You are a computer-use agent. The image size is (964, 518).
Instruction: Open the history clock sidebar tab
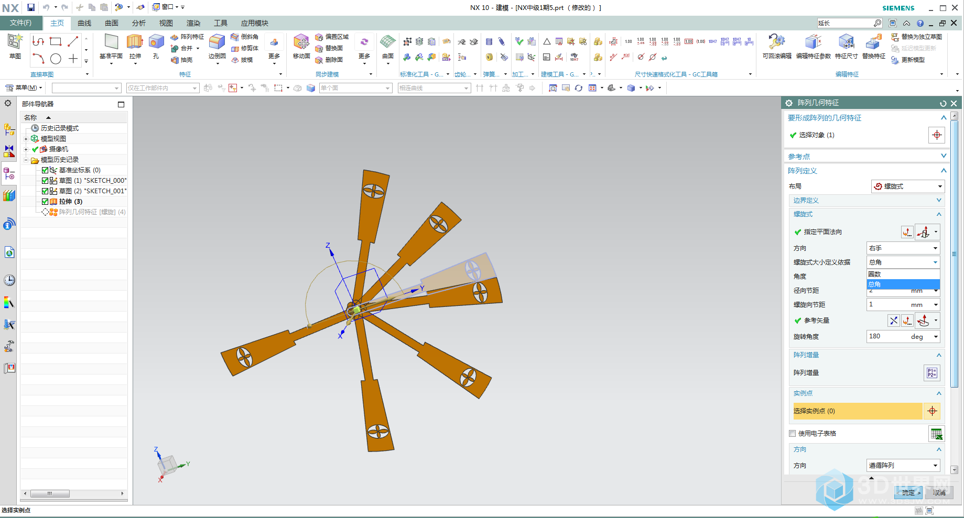(x=9, y=280)
